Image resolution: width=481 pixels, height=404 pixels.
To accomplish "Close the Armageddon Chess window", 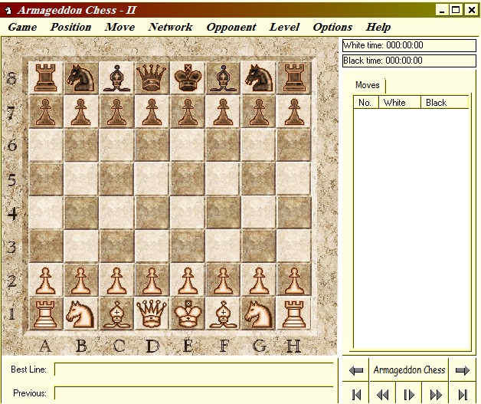I will click(471, 10).
